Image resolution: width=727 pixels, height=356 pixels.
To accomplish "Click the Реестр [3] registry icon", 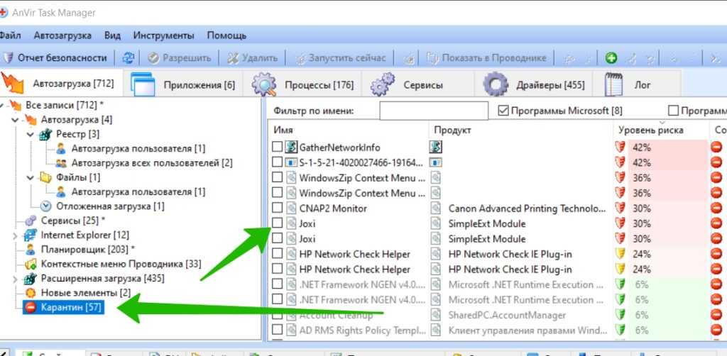I will (45, 134).
